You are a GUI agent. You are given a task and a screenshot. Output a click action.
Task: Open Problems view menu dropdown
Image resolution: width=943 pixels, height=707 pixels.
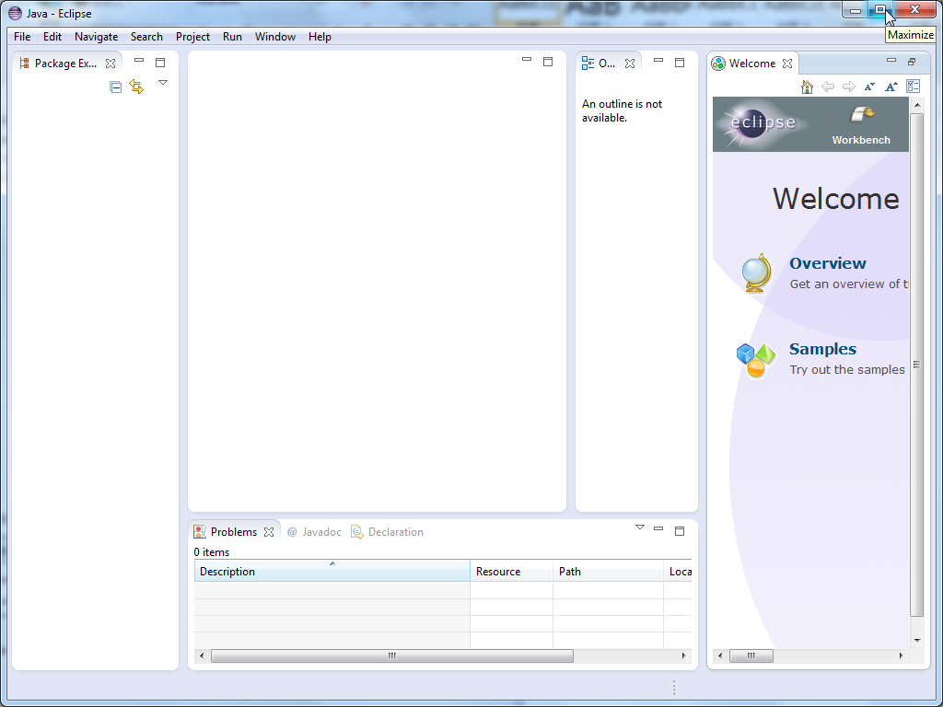tap(640, 527)
